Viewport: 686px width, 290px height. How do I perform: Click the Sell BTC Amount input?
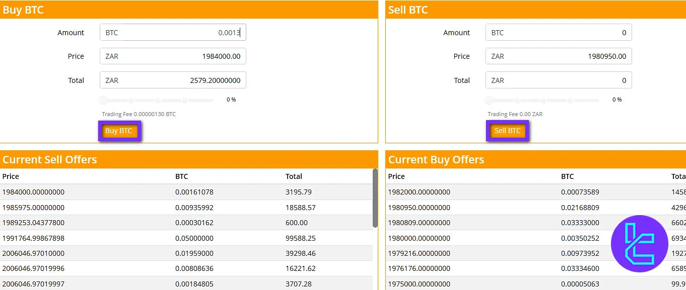[x=559, y=33]
